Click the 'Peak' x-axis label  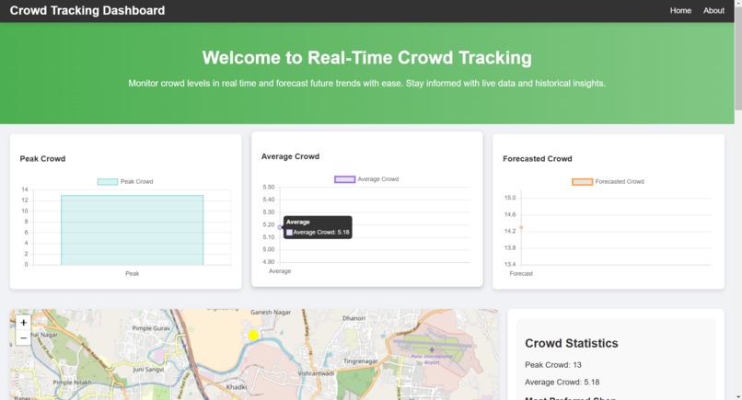pos(132,274)
